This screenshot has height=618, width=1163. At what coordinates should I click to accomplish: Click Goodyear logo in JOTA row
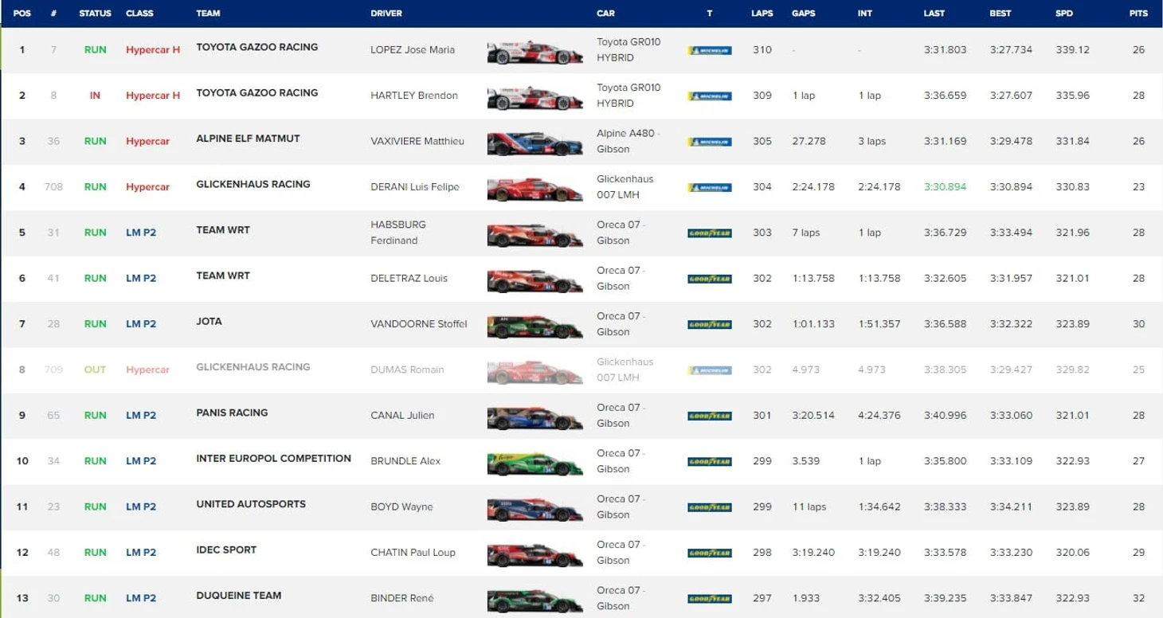(x=709, y=324)
